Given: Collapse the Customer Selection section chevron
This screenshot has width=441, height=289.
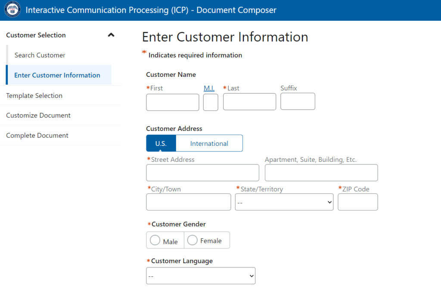Looking at the screenshot, I should tap(111, 35).
